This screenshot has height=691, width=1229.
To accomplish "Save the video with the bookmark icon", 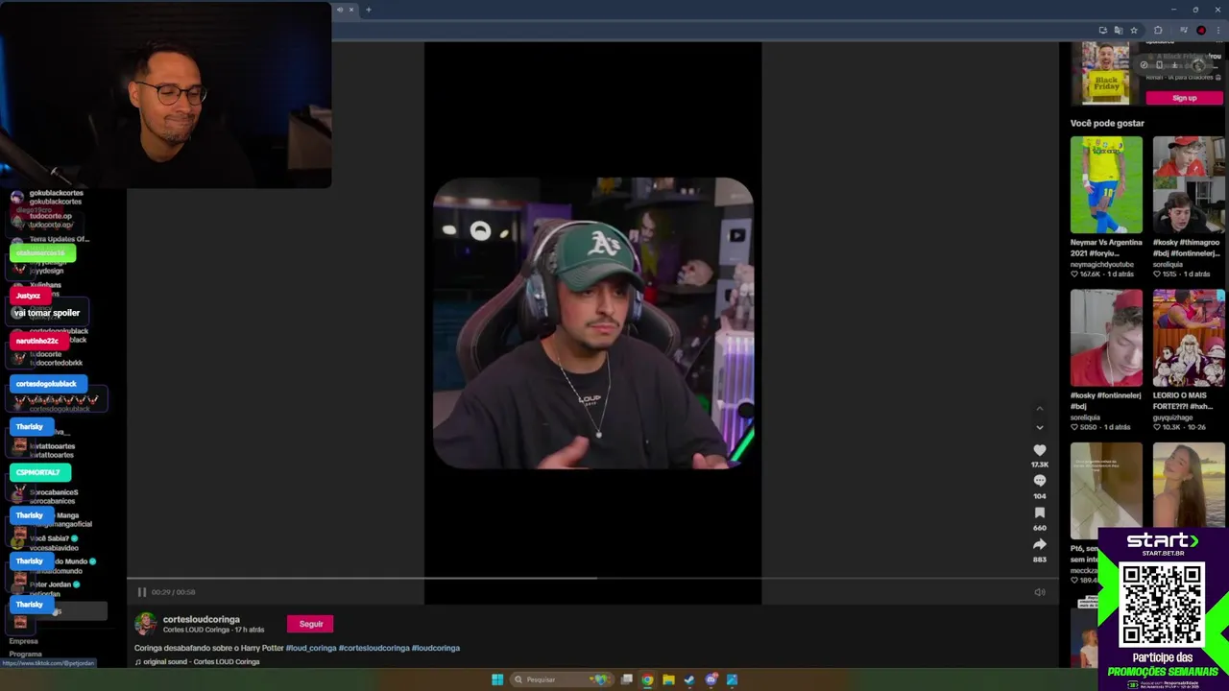I will point(1040,513).
